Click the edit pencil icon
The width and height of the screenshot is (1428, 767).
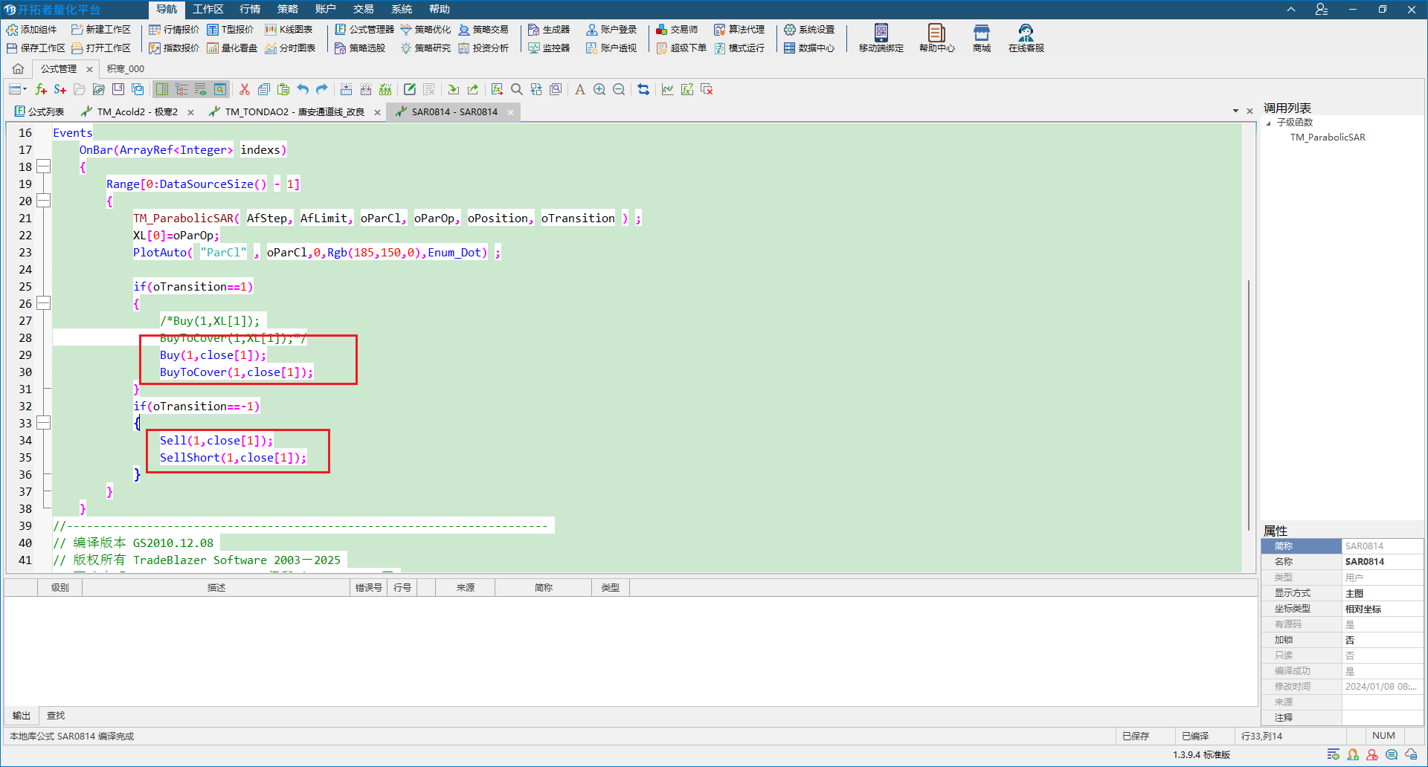coord(410,89)
